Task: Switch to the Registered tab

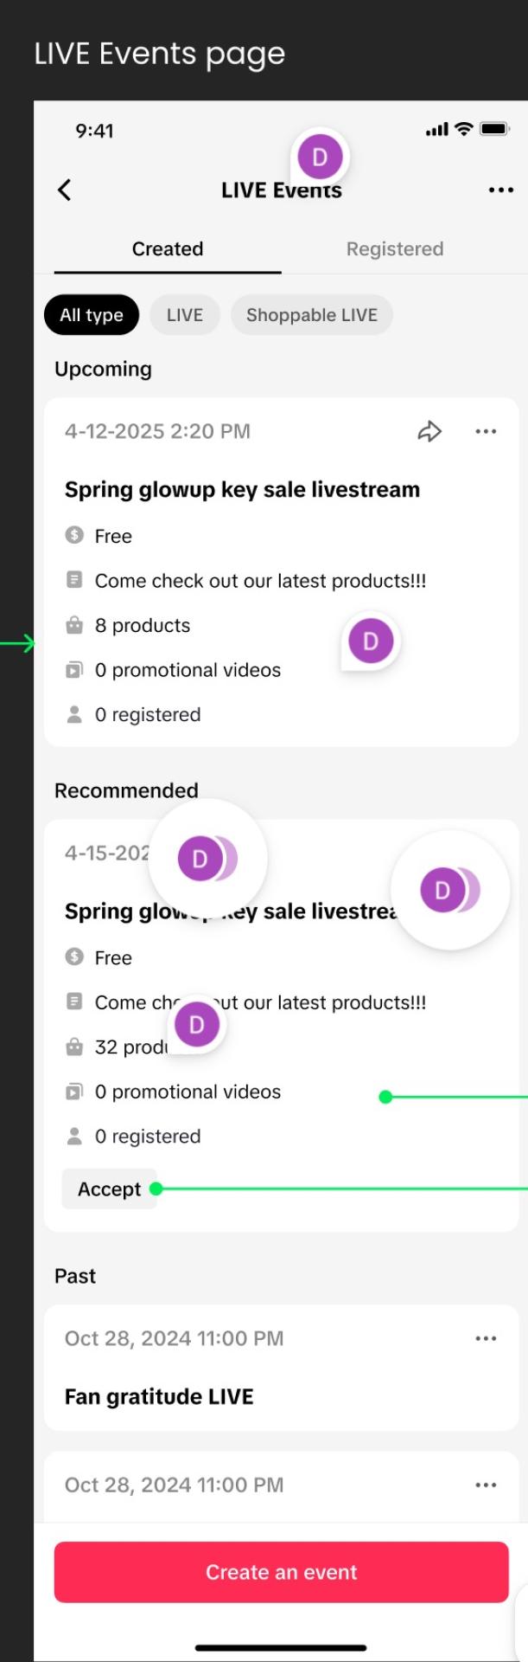Action: [394, 248]
